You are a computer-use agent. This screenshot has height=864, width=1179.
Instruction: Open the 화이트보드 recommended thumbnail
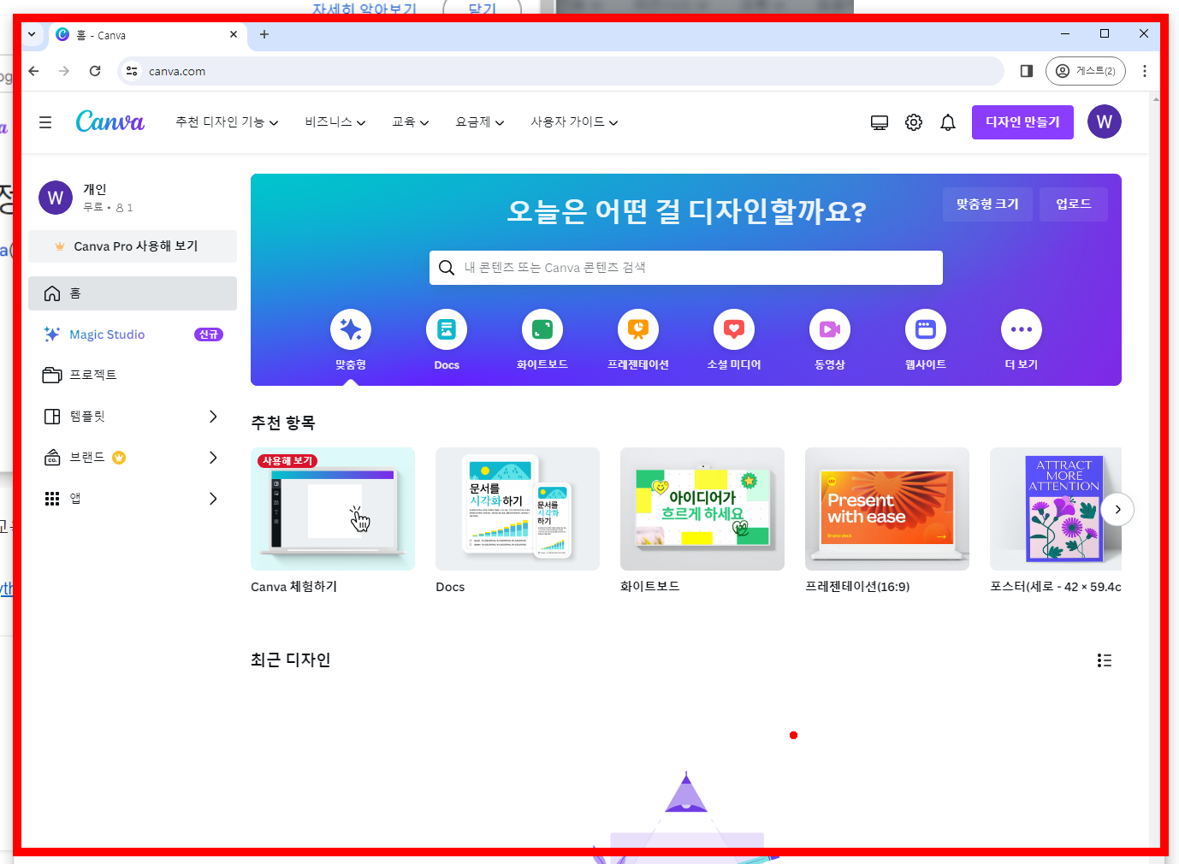[702, 509]
